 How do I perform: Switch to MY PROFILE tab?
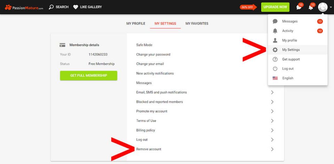[x=136, y=24]
